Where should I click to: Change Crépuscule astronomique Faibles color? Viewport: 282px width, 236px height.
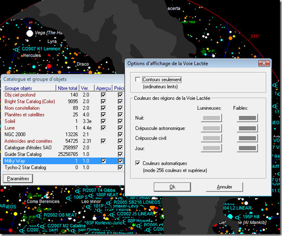(247, 128)
